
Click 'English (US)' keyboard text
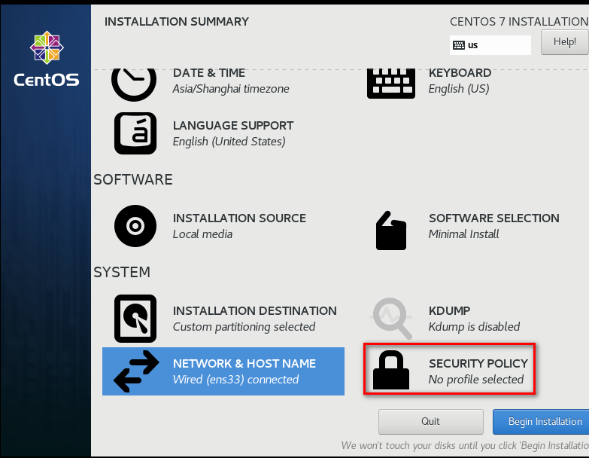point(459,89)
